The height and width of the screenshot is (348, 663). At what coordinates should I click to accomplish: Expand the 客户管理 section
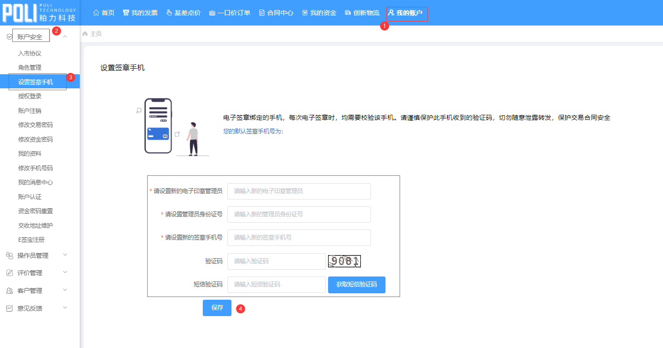pos(65,290)
